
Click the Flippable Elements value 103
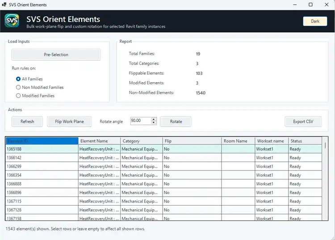tap(199, 74)
